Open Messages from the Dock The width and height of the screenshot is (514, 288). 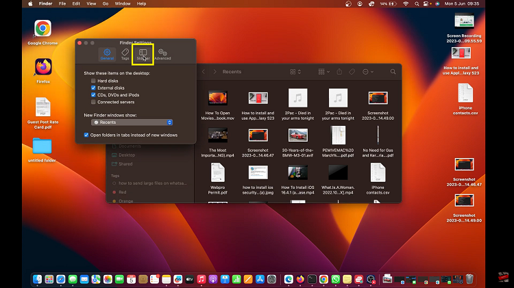tap(73, 279)
